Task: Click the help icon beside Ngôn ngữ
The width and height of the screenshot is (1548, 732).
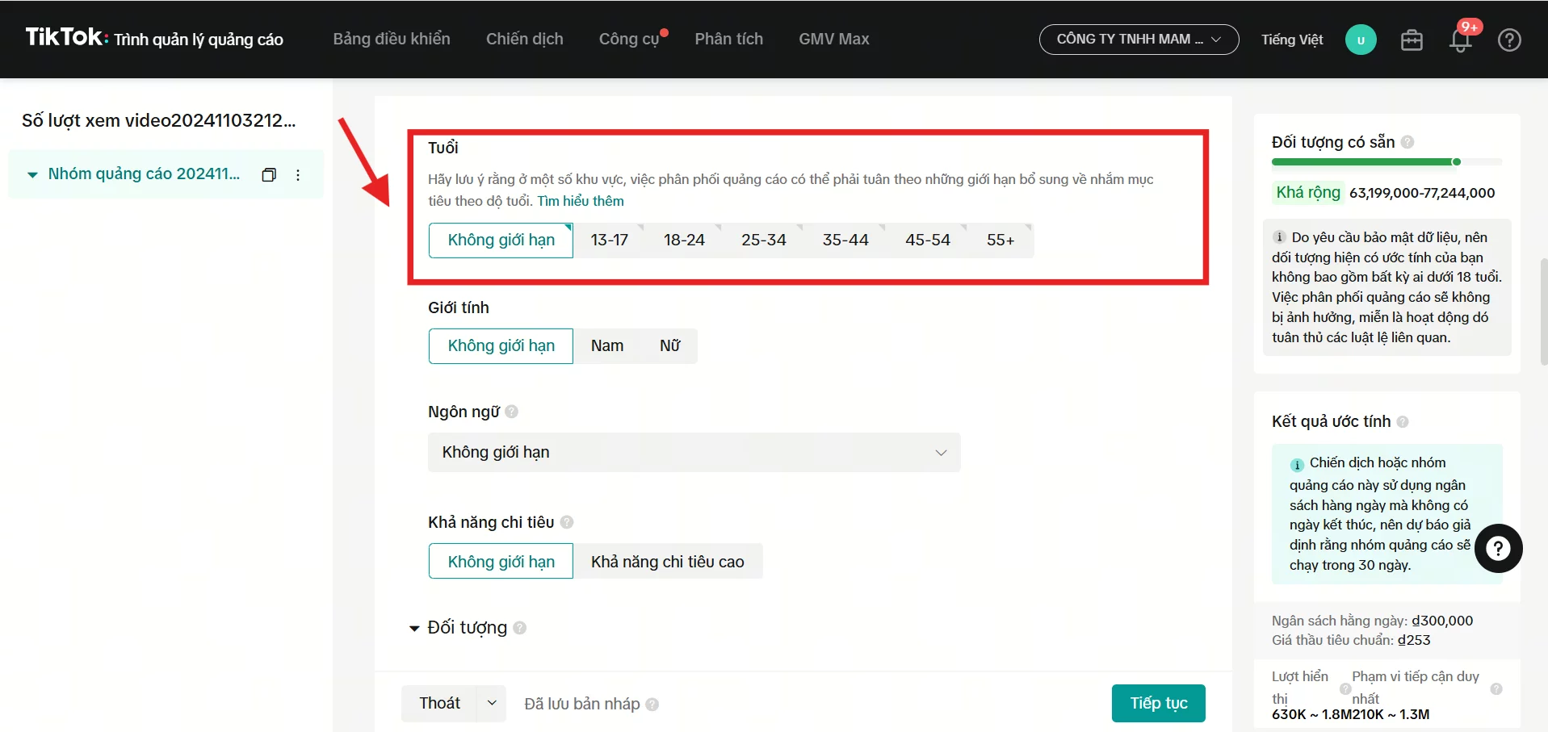Action: coord(511,412)
